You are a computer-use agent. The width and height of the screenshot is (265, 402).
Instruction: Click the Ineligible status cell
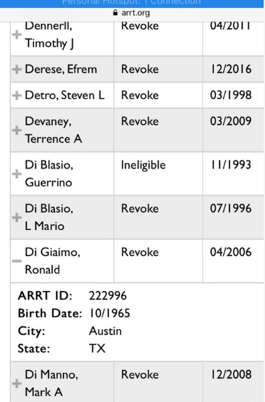tap(159, 173)
